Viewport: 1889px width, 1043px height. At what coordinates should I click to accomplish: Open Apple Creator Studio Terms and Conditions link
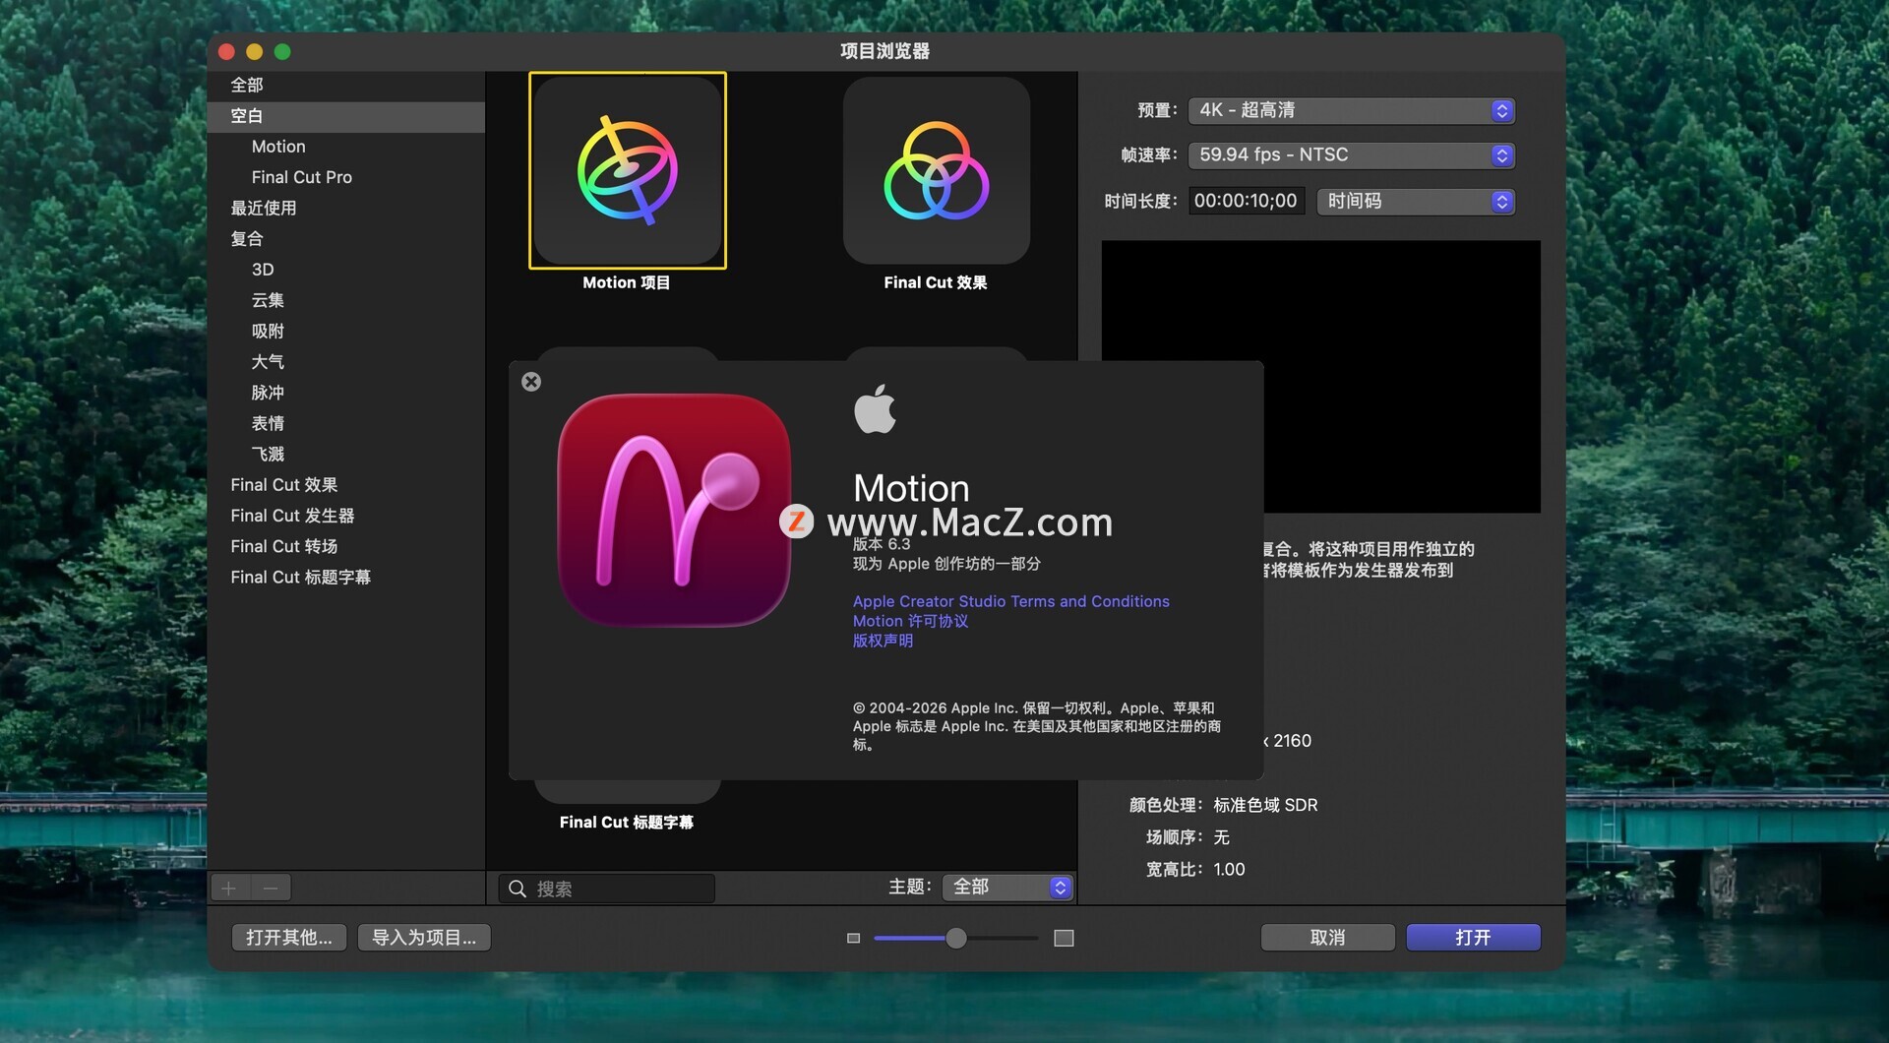pyautogui.click(x=1010, y=601)
